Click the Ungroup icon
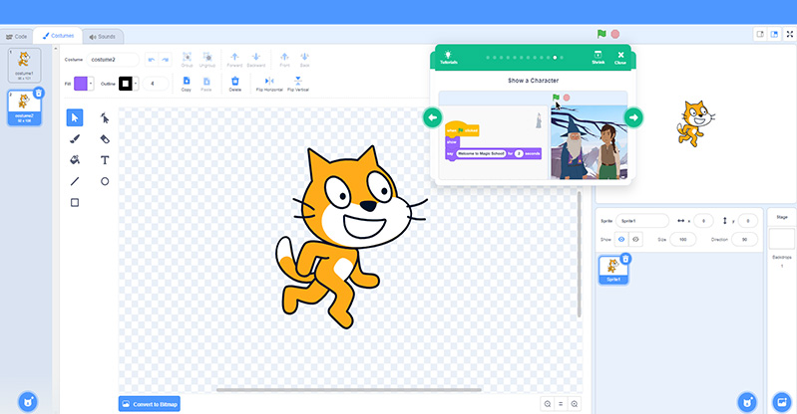The height and width of the screenshot is (414, 797). pos(206,59)
